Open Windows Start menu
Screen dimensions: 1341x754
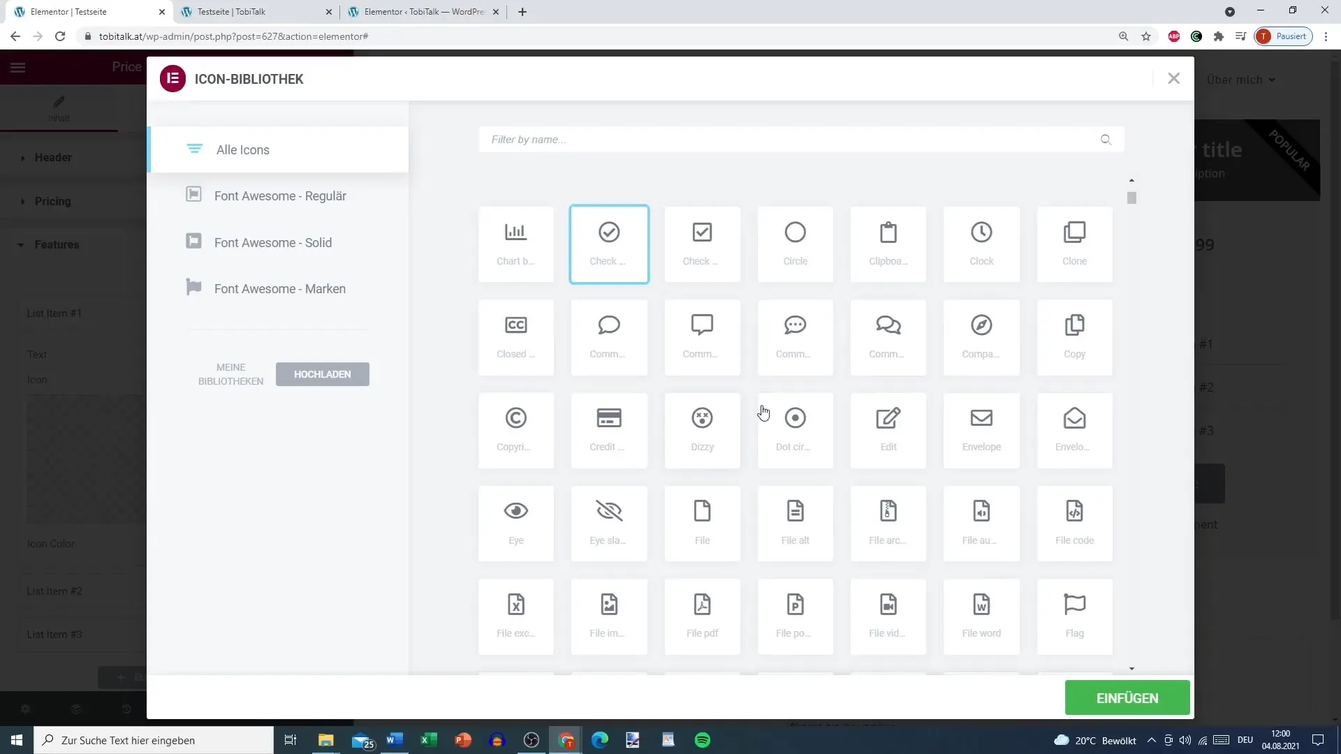click(17, 740)
